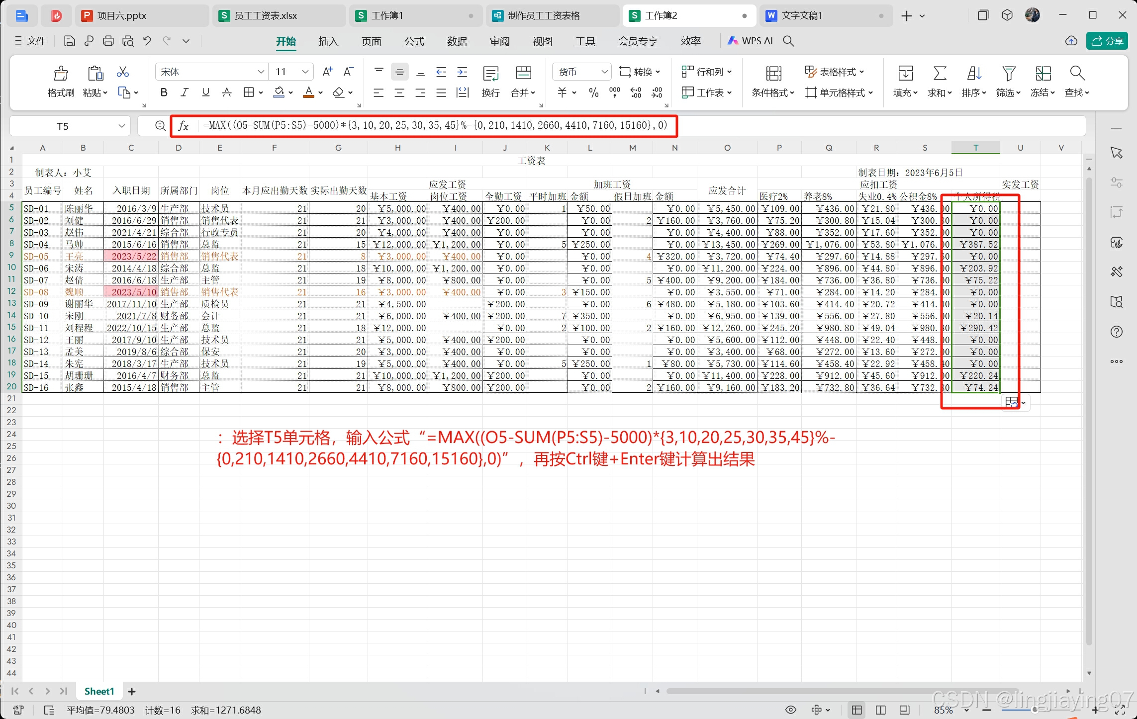This screenshot has width=1137, height=719.
Task: Toggle italic formatting
Action: click(185, 92)
